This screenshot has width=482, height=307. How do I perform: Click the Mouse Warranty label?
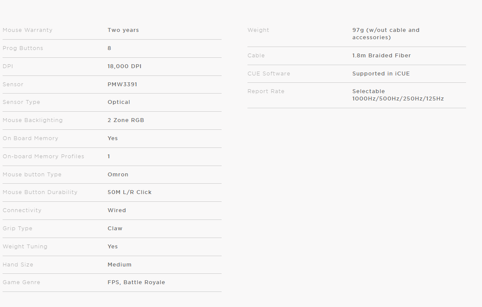point(27,30)
